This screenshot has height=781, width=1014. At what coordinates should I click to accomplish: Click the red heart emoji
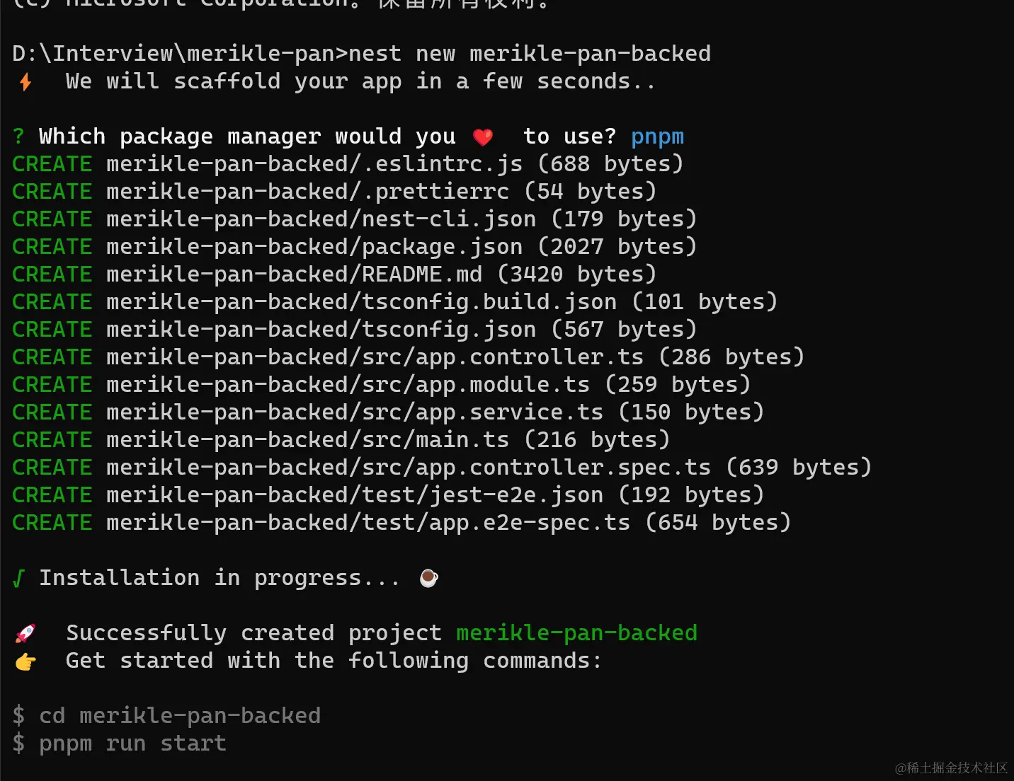tap(483, 137)
